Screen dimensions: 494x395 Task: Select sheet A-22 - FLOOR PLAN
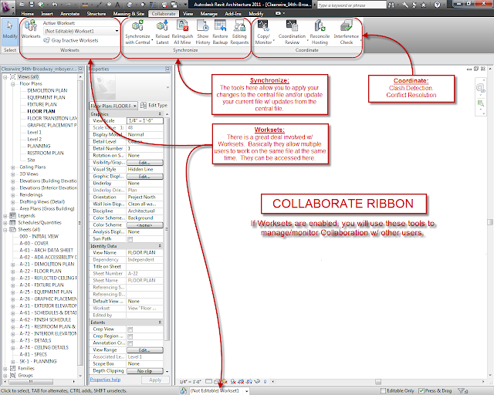coord(40,271)
